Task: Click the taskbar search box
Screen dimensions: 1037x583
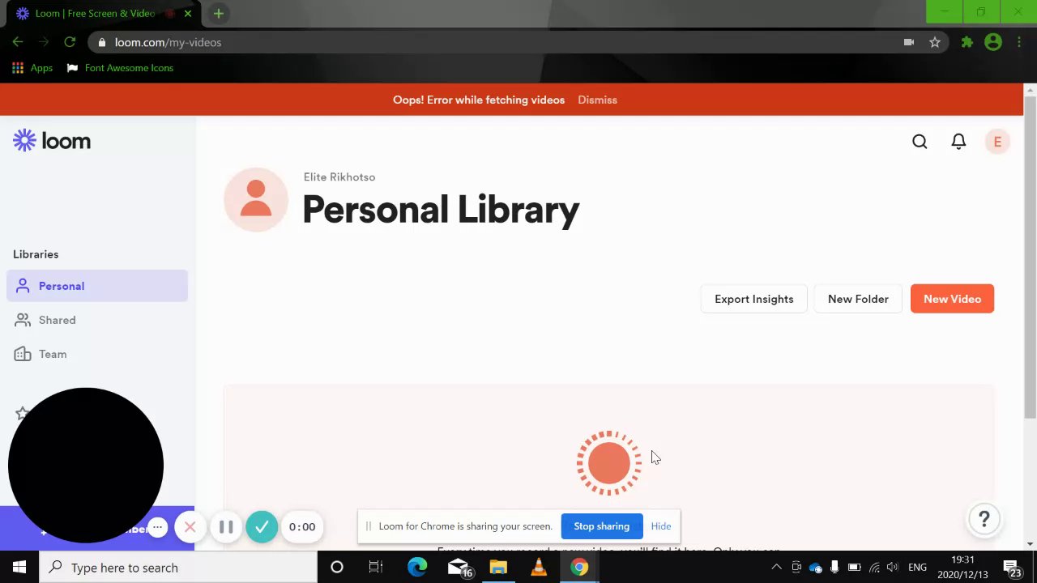Action: pyautogui.click(x=178, y=568)
